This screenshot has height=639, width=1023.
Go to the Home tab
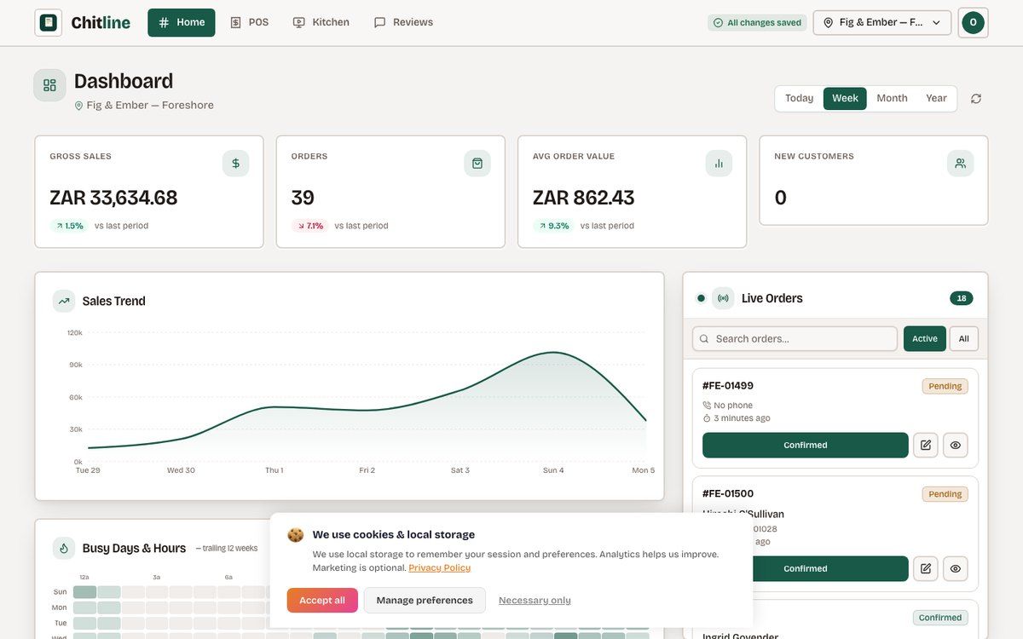182,23
